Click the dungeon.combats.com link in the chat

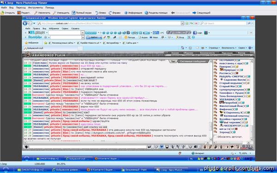[118, 133]
